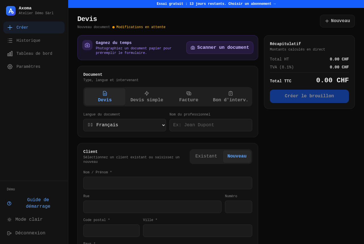Click the Tableau de bord chart icon
The height and width of the screenshot is (244, 364).
coord(10,54)
